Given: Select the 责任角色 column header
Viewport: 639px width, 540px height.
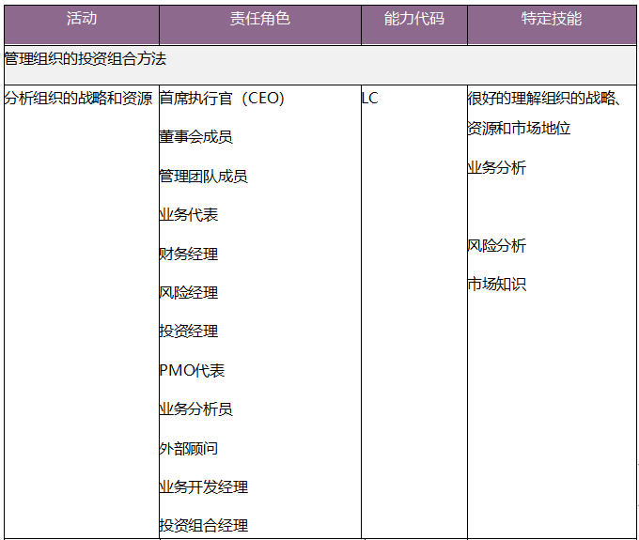Looking at the screenshot, I should (x=259, y=19).
